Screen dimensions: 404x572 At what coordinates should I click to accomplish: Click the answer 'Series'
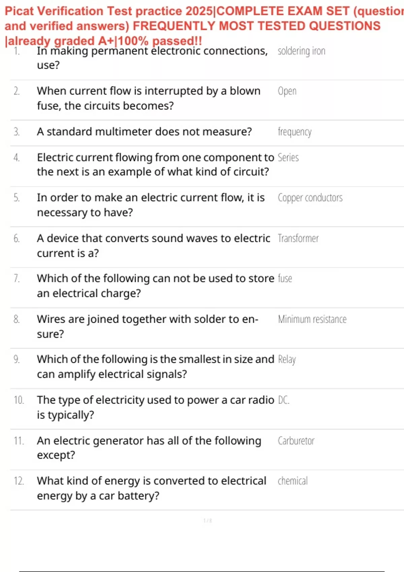[x=288, y=157]
